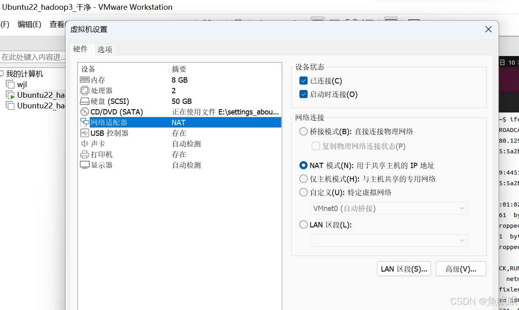Image resolution: width=519 pixels, height=310 pixels.
Task: Select the 声卡 sound card speaker icon
Action: click(84, 144)
